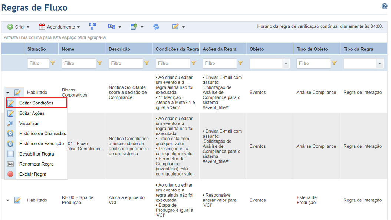Expand the Criar dropdown arrow

(28, 27)
